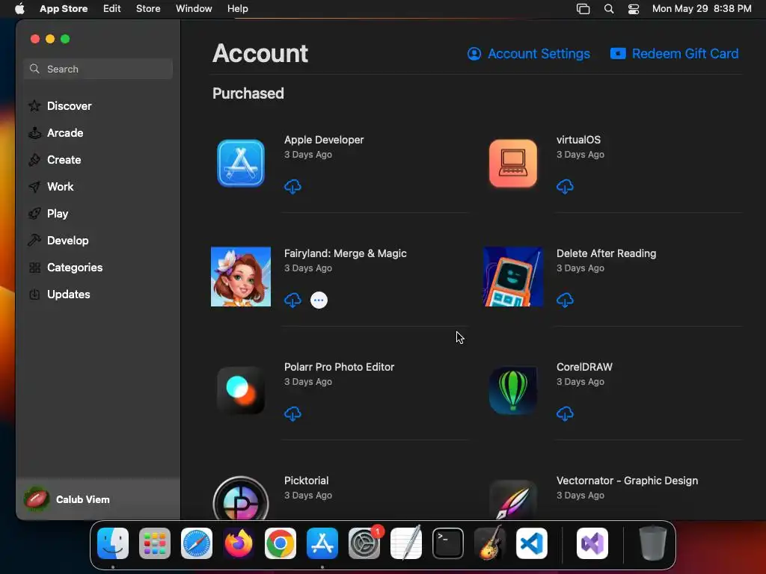Open Account Settings
The image size is (766, 574).
(x=529, y=54)
